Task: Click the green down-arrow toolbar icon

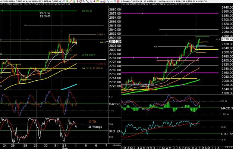Action: pyautogui.click(x=67, y=1)
